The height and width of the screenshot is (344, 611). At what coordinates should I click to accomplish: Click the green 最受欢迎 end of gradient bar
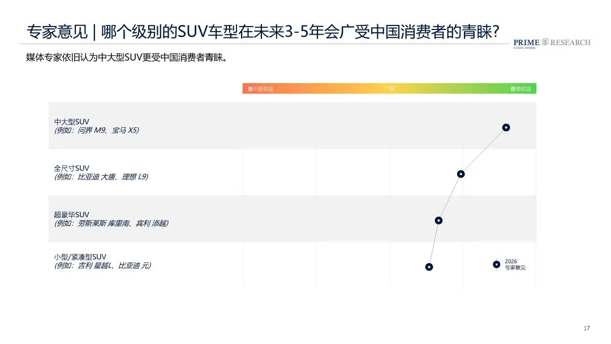tap(520, 89)
